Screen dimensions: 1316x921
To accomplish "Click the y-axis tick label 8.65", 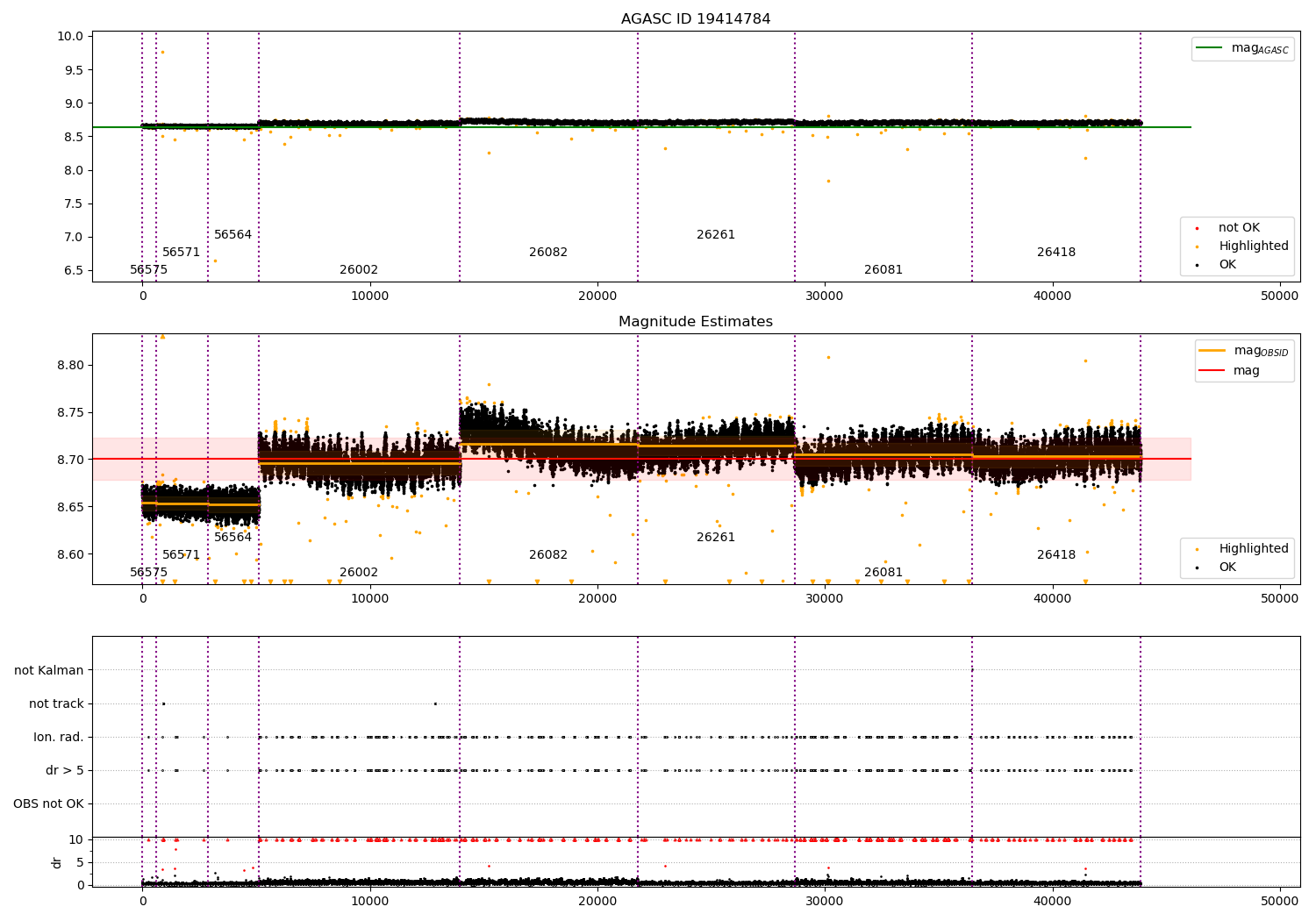I will click(x=71, y=507).
